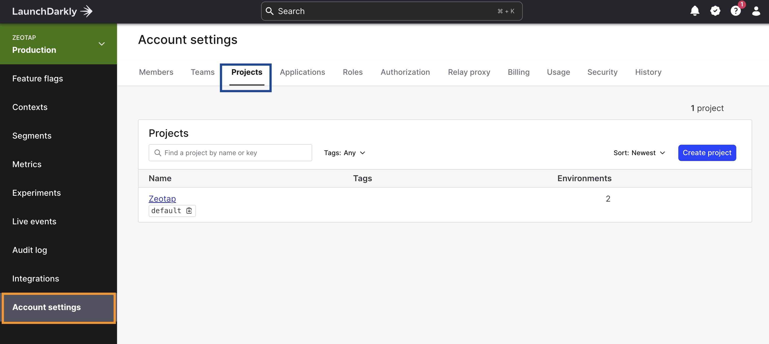Expand the Zeotap Production environment switcher

pyautogui.click(x=101, y=44)
